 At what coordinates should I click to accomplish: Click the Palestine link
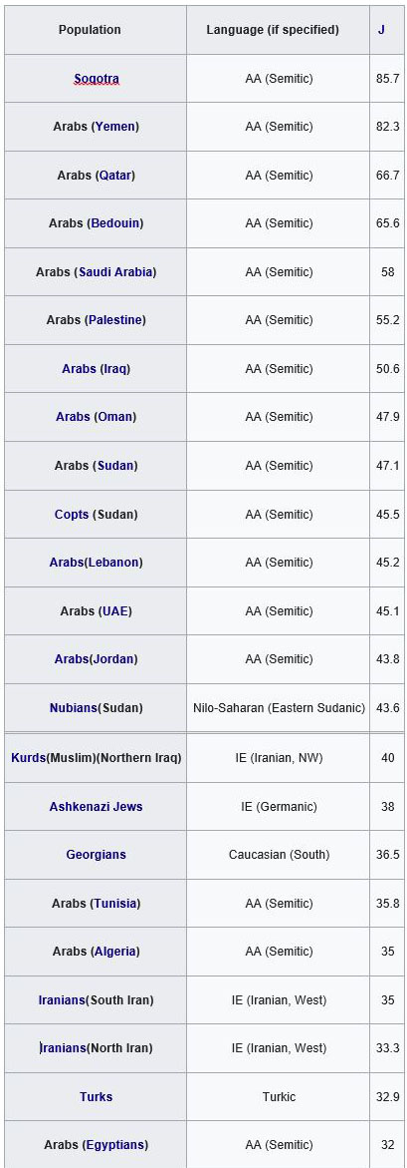[114, 320]
